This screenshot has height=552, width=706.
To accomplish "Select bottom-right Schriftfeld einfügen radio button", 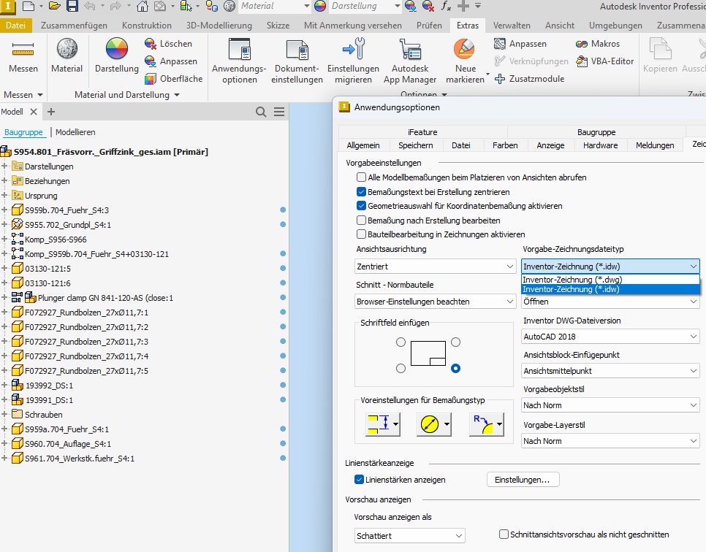I will [x=456, y=369].
